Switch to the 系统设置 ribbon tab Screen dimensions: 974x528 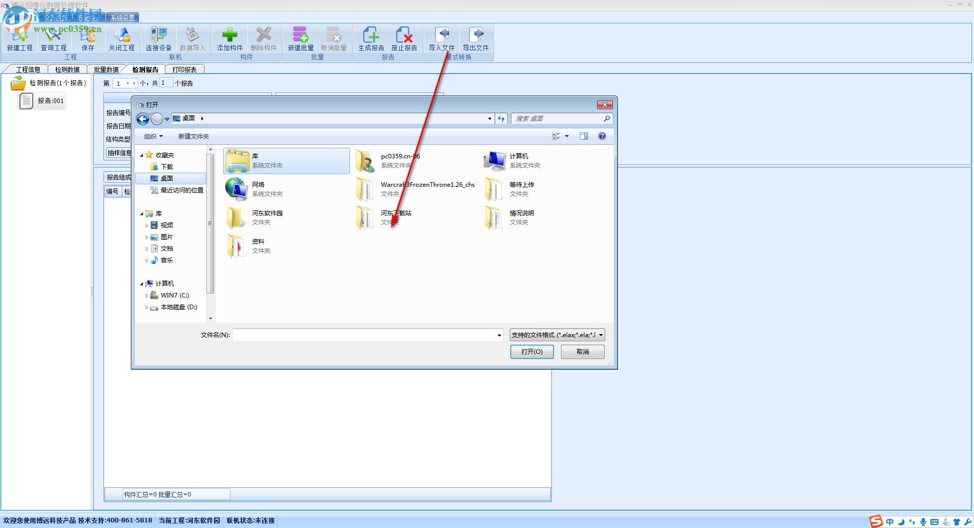tap(123, 18)
